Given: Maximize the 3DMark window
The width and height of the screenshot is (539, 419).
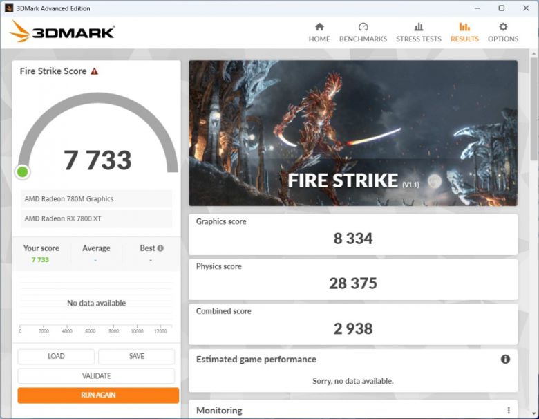Looking at the screenshot, I should 501,8.
